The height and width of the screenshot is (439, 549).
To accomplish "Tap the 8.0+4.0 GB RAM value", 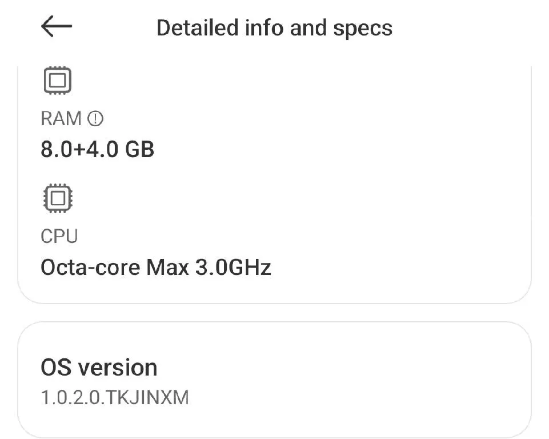I will point(97,149).
